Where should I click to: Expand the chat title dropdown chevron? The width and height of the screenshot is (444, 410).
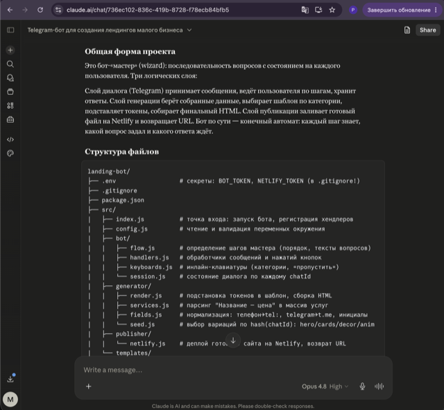(x=189, y=30)
